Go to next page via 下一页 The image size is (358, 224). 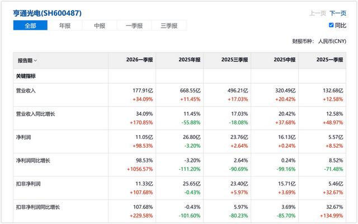338,13
